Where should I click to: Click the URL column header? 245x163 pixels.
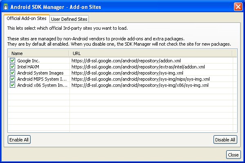(151, 53)
